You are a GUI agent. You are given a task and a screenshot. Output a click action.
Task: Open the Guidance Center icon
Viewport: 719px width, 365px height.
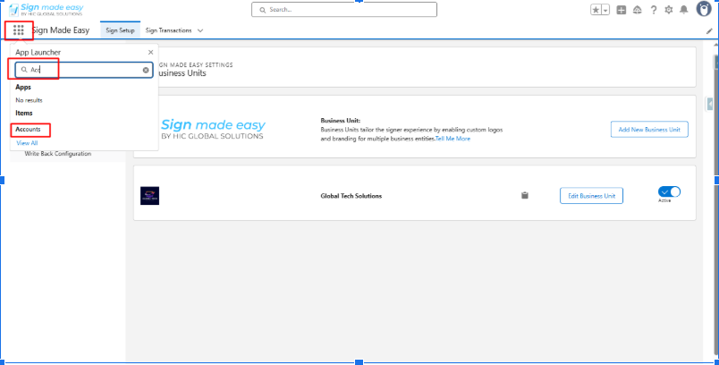(637, 10)
